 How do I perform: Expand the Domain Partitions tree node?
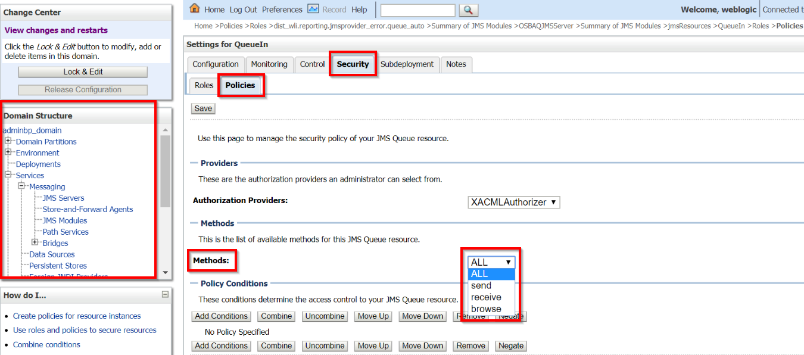point(8,141)
